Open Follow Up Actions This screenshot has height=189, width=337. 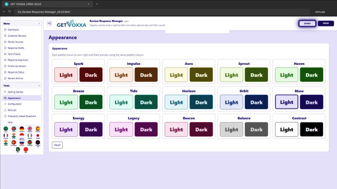pos(22,66)
